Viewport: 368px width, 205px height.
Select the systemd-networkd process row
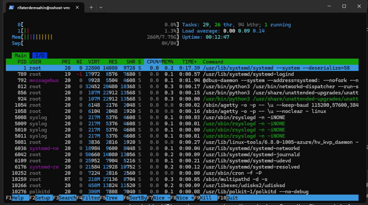click(x=182, y=148)
